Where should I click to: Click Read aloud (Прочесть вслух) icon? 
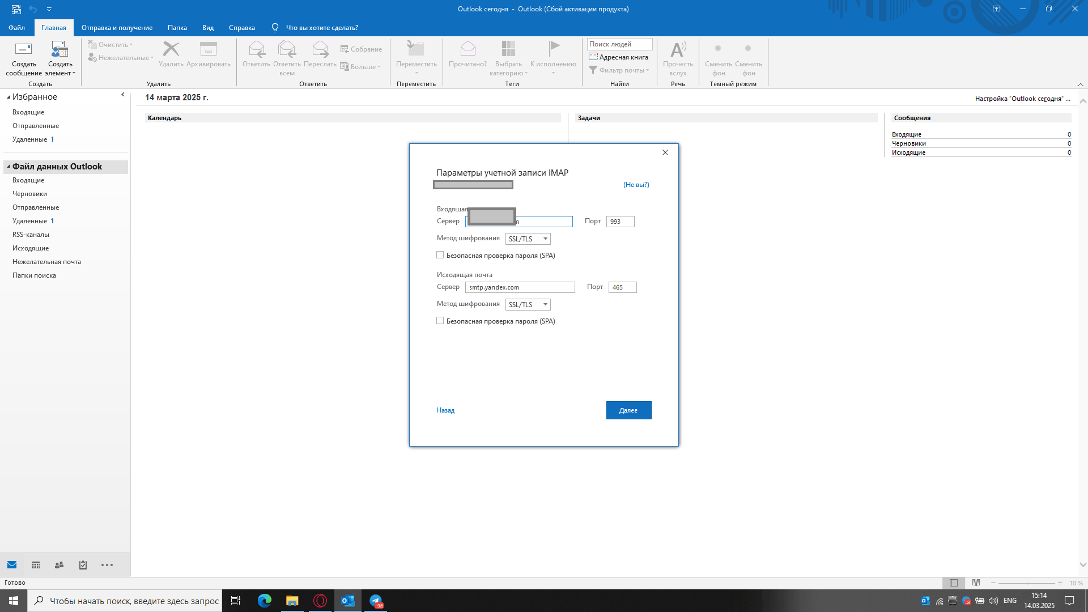(678, 49)
